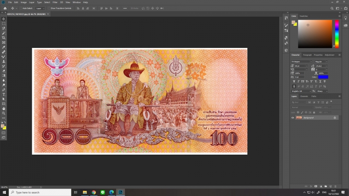The image size is (349, 196).
Task: Select the Path Selection tool
Action: coord(3,99)
